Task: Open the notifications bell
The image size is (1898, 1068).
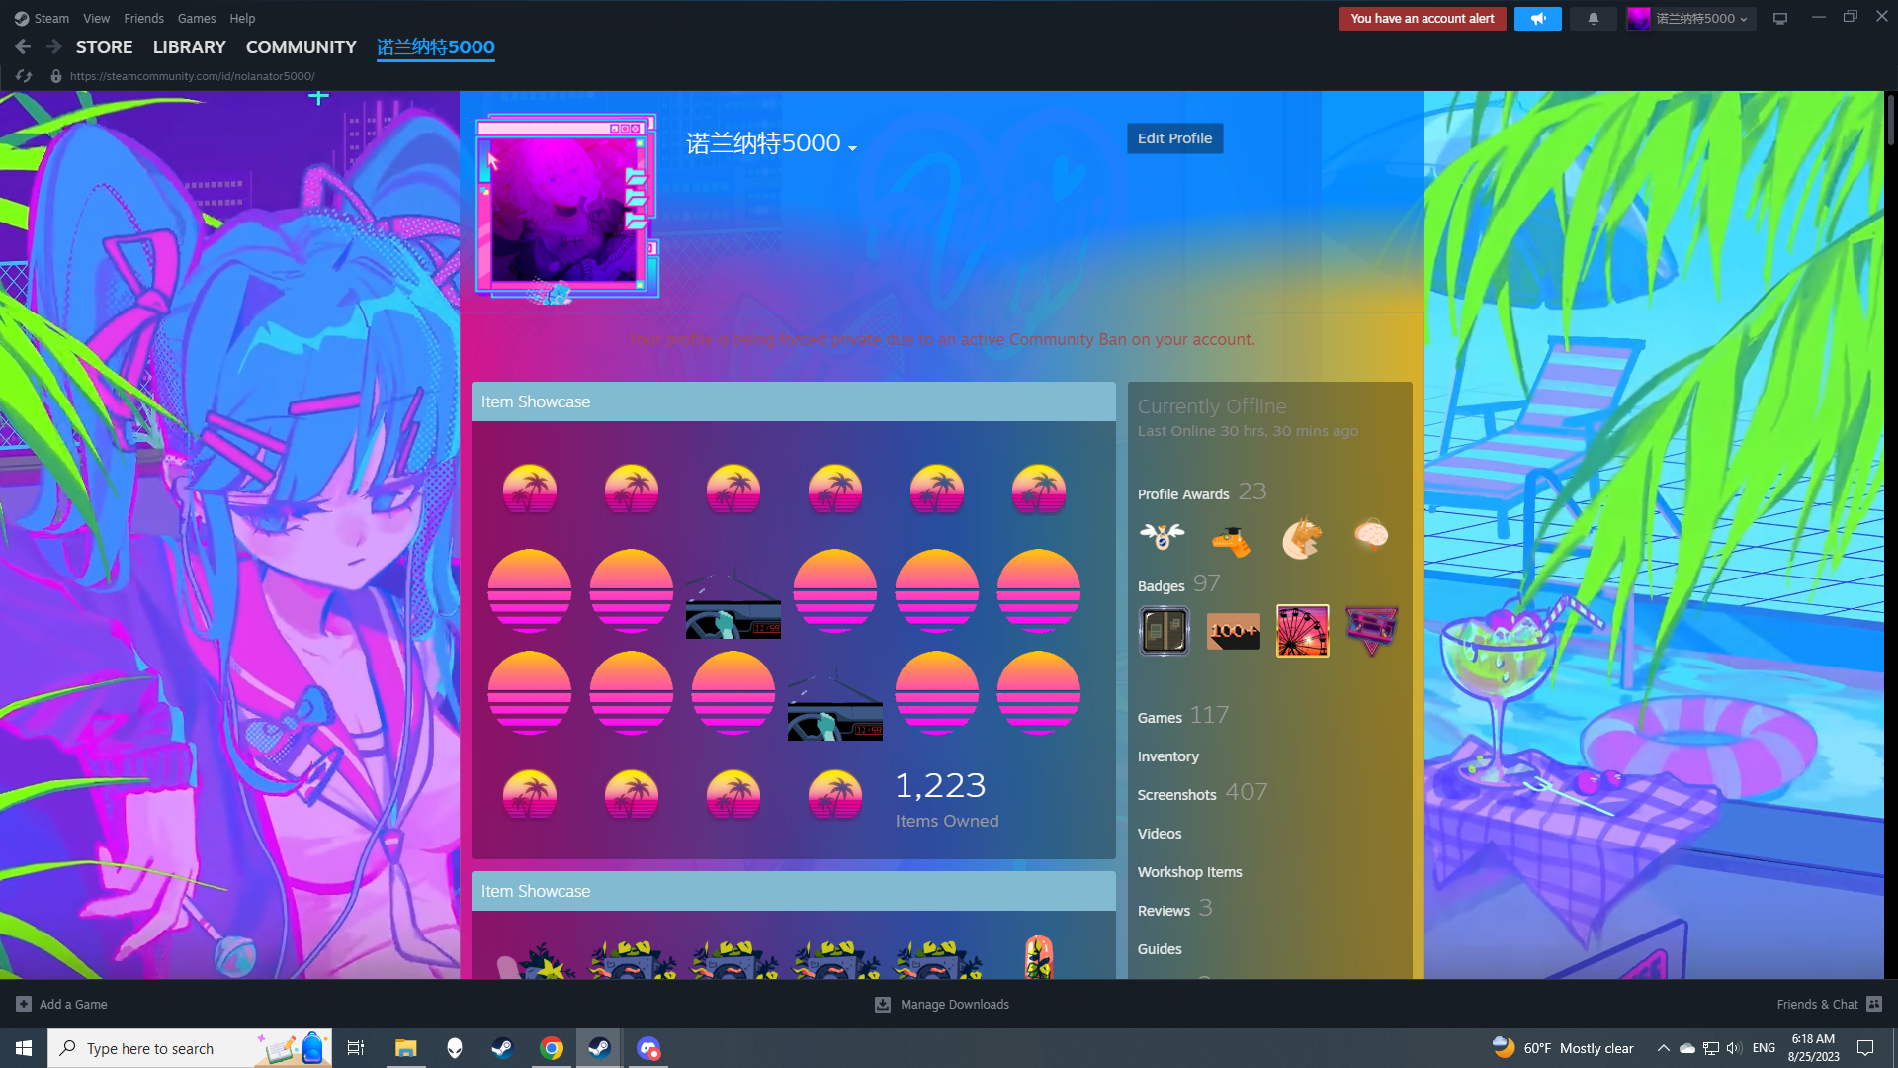Action: pos(1593,19)
